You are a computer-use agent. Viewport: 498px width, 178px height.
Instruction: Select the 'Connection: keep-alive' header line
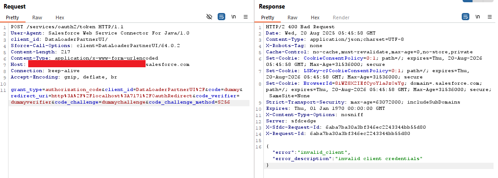pyautogui.click(x=45, y=71)
